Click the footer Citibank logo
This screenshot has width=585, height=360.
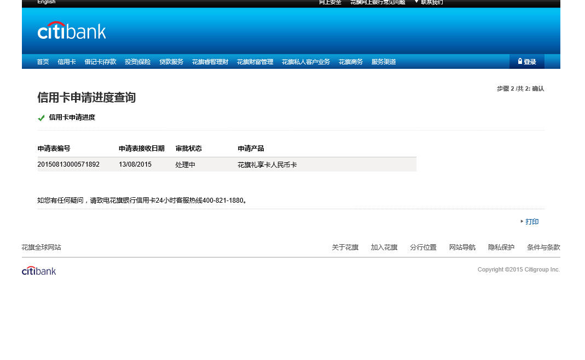pyautogui.click(x=39, y=270)
